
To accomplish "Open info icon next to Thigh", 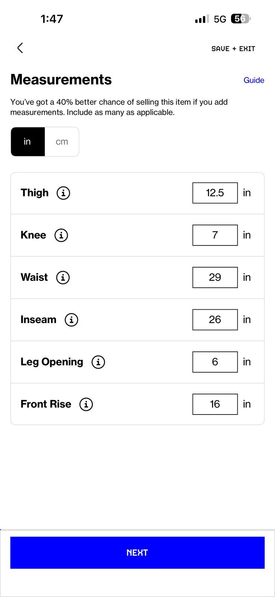I will [x=63, y=193].
